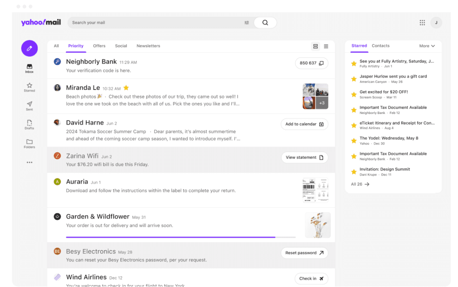Open the Sent folder icon
458x287 pixels.
(29, 105)
